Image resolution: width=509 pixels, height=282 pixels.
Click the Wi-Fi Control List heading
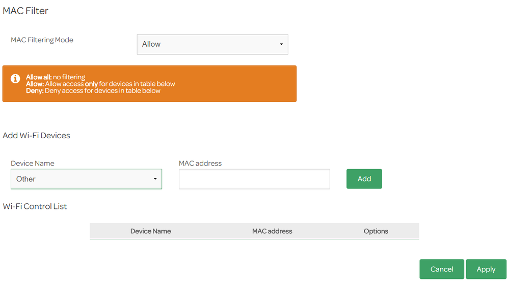click(35, 206)
